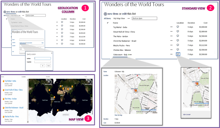Click the Christ the Redeemer location icon in Standard View
220x128 pixels.
click(x=178, y=40)
